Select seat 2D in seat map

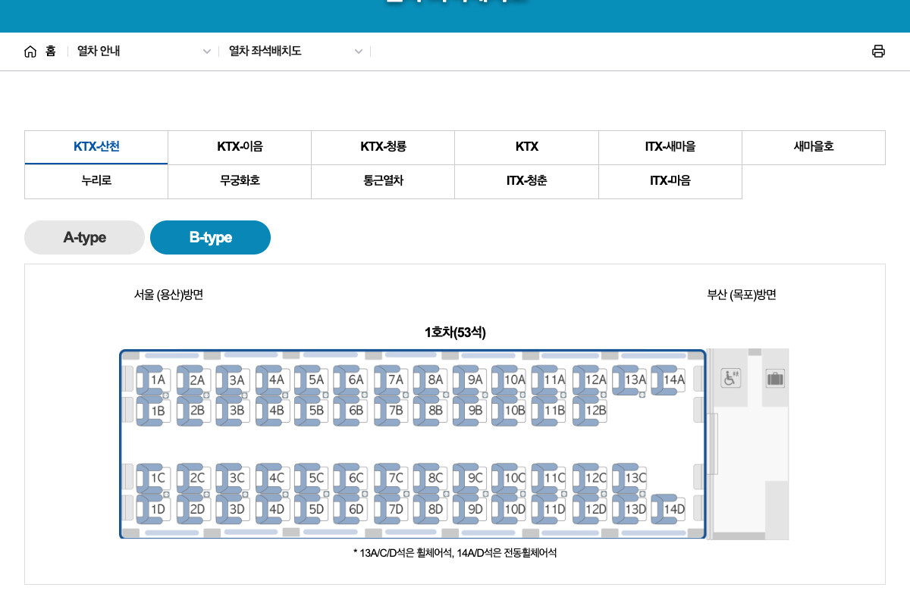(x=193, y=509)
